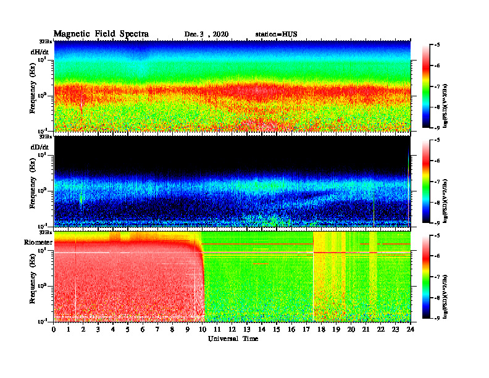This screenshot has height=378, width=489.
Task: Click the "10" hour tick label
Action: point(202,329)
